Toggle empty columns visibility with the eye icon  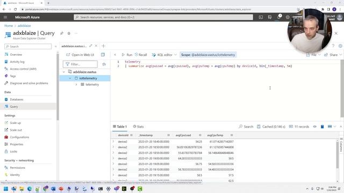[x=315, y=127]
